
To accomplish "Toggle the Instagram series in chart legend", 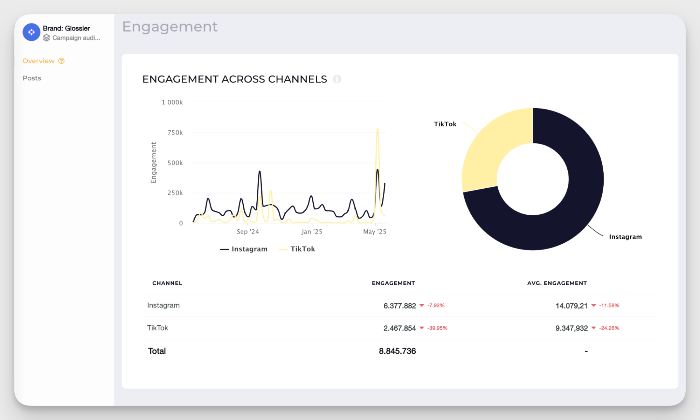I will click(x=243, y=249).
